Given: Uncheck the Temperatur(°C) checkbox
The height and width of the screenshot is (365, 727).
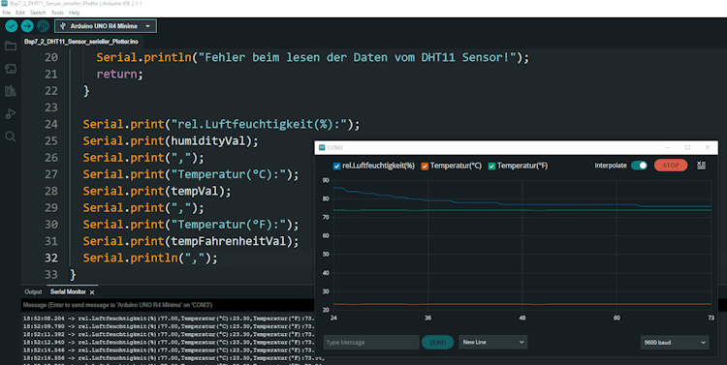Looking at the screenshot, I should [x=425, y=166].
